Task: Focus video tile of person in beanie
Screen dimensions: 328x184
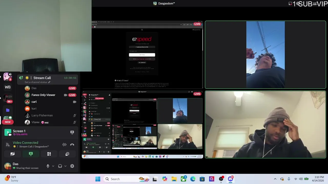Action: point(265,125)
